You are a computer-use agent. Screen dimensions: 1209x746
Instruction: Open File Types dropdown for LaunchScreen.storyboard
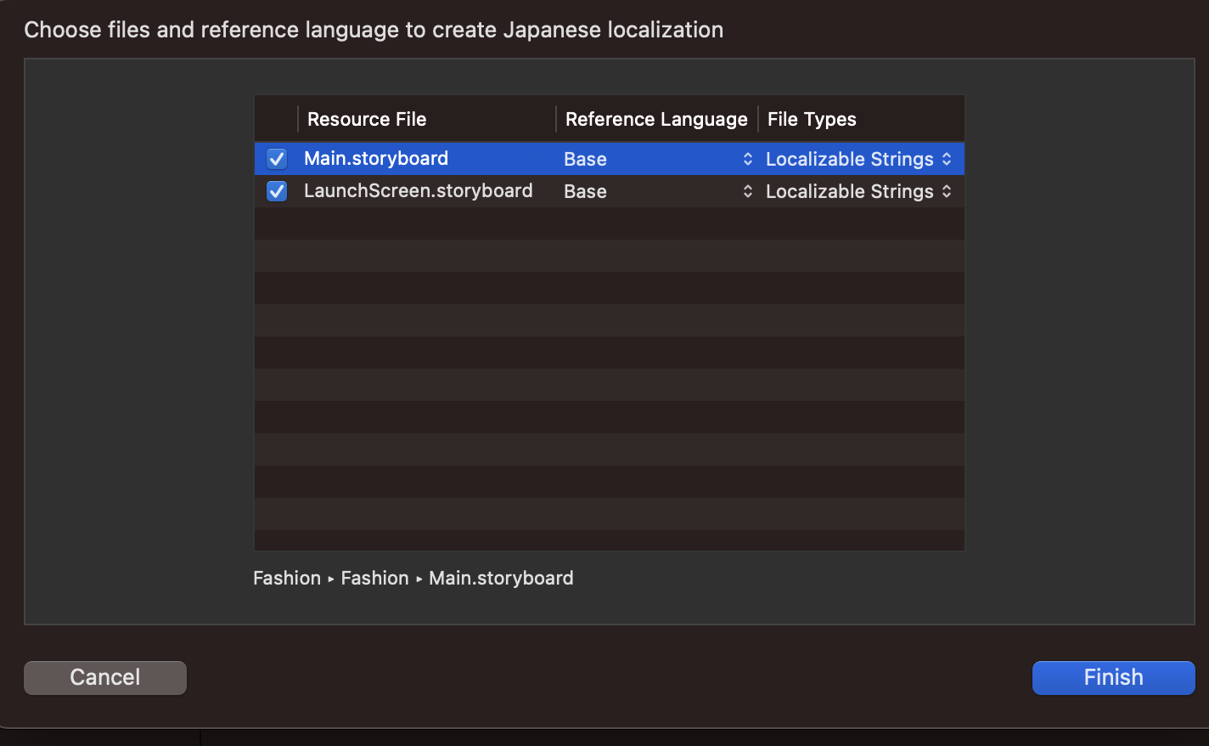(x=859, y=191)
